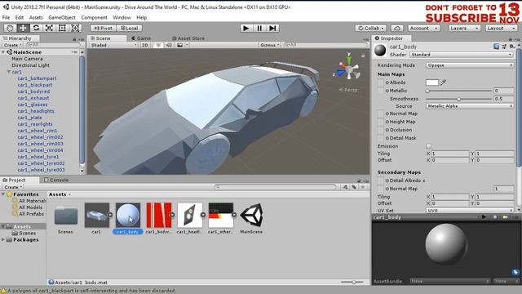
Task: Select the combined Transform tool
Action: [75, 28]
